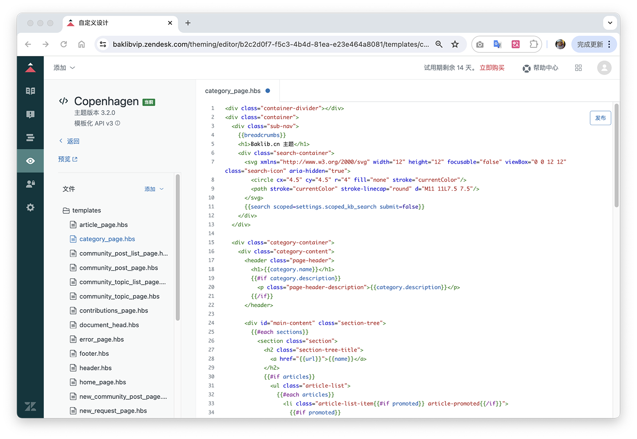The width and height of the screenshot is (637, 439).
Task: Open error_page.hbs file
Action: tap(97, 339)
